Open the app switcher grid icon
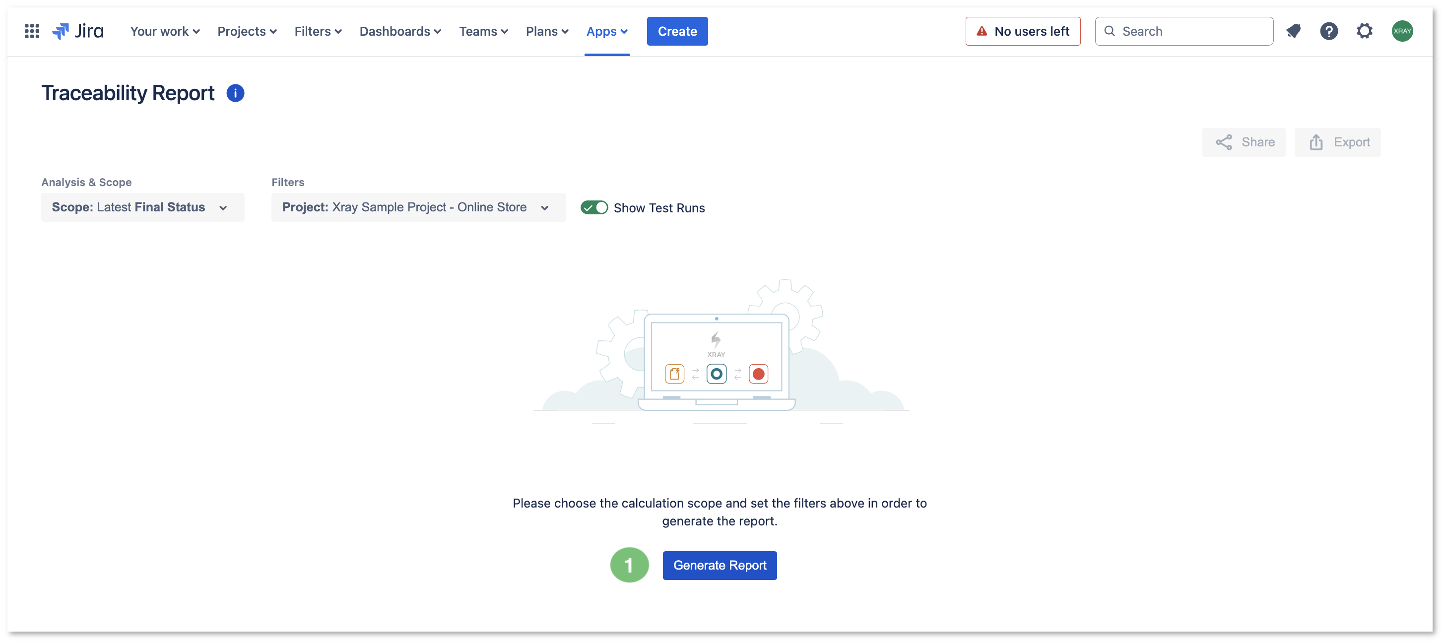The height and width of the screenshot is (644, 1445). click(x=32, y=31)
